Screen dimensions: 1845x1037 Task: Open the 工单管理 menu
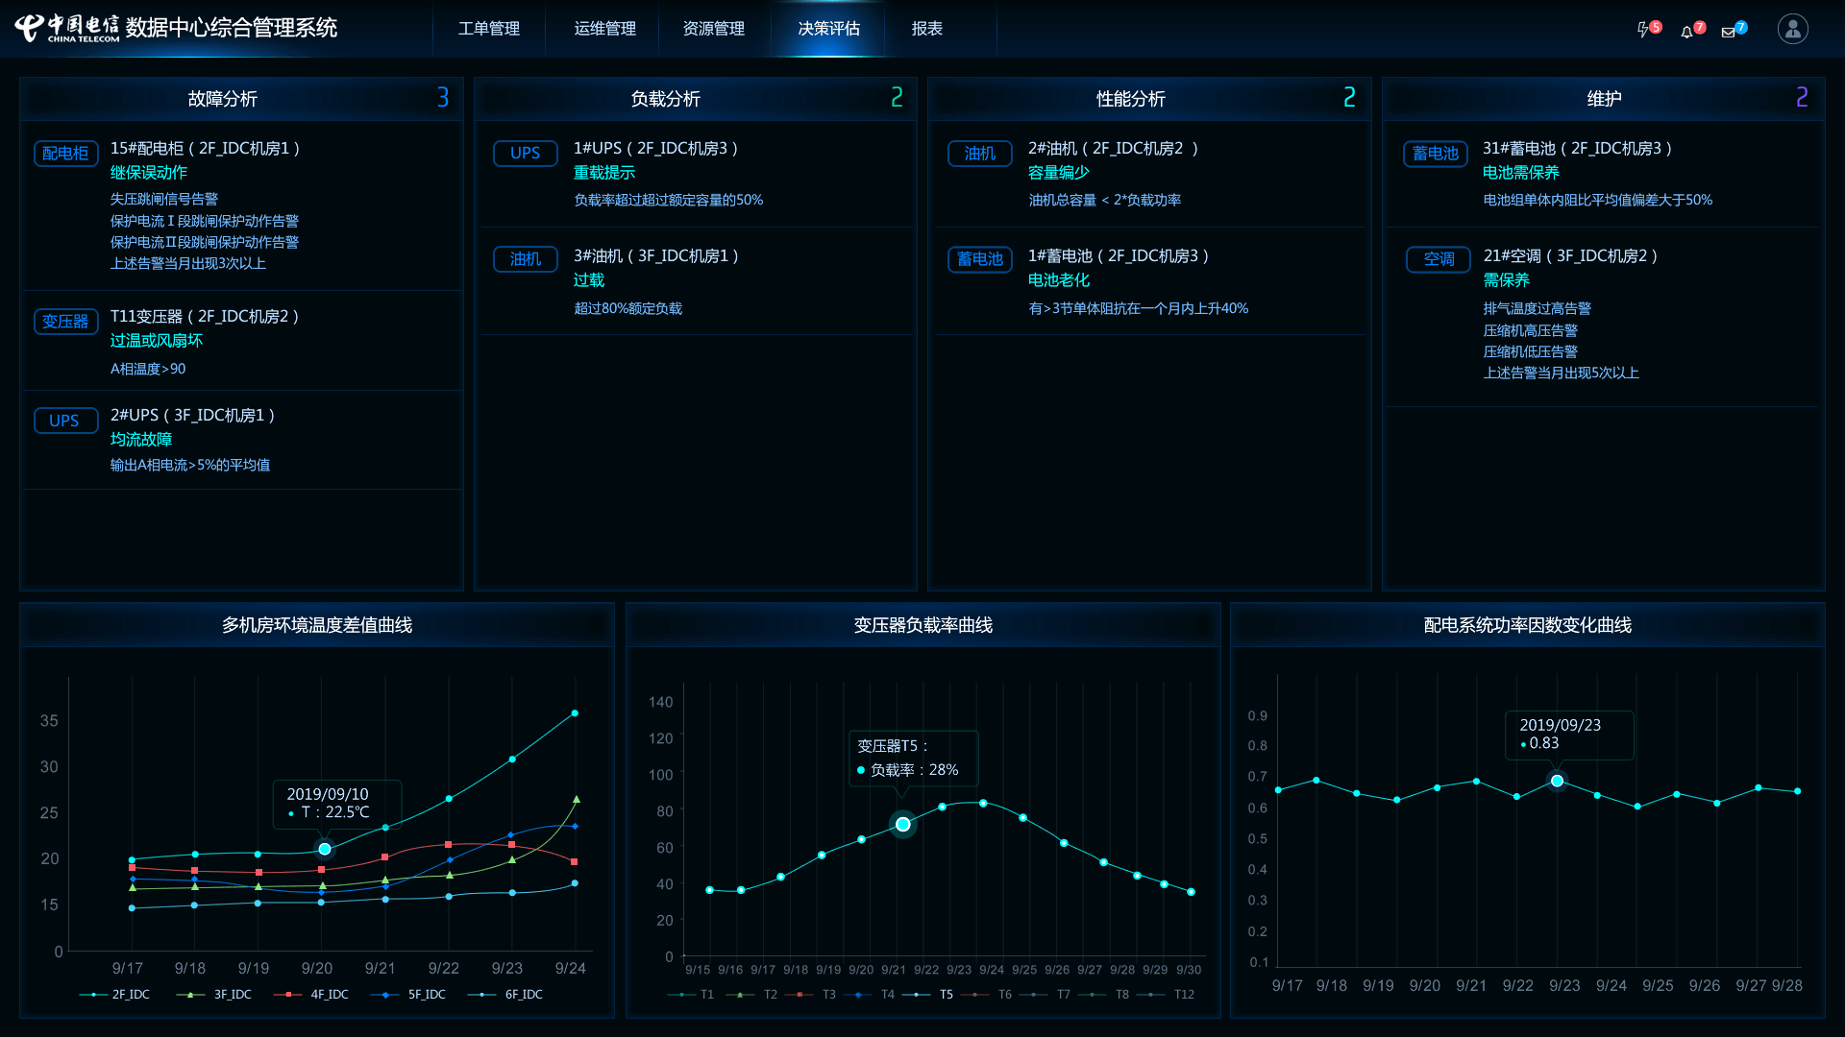tap(489, 29)
